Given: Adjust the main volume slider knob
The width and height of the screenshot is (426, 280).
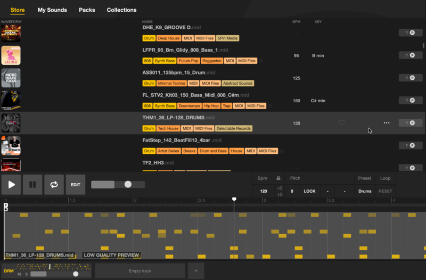Looking at the screenshot, I should pos(128,184).
